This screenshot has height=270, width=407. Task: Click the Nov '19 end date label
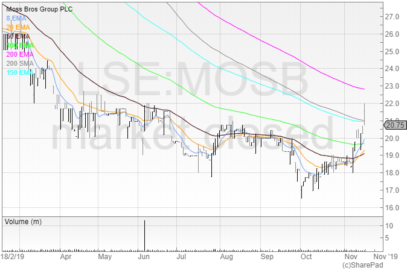pyautogui.click(x=385, y=257)
